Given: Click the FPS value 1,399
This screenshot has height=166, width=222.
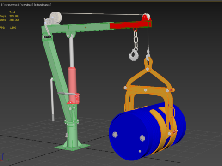Looking at the screenshot, I should (12, 28).
